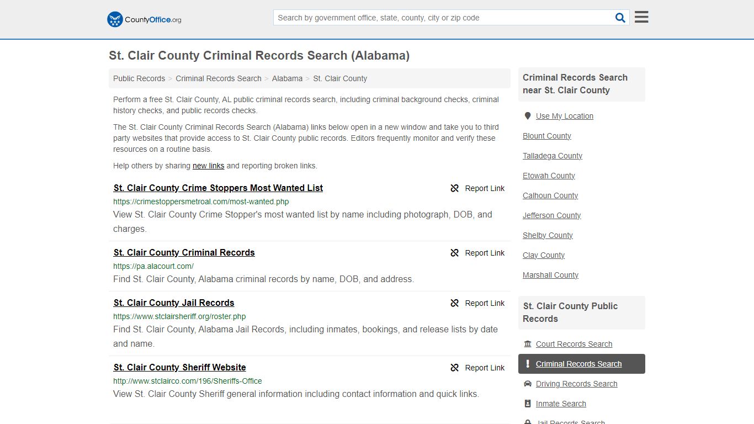Open Public Records breadcrumb

[139, 78]
